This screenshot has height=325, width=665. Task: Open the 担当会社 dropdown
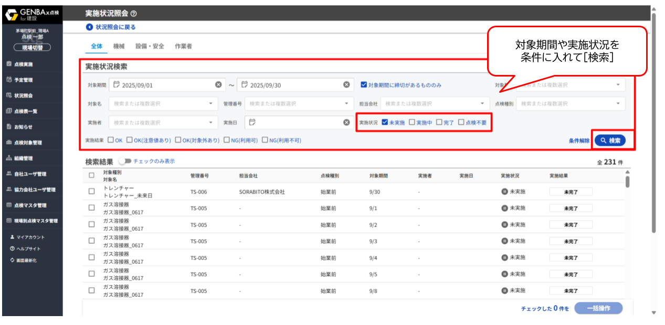coord(482,104)
